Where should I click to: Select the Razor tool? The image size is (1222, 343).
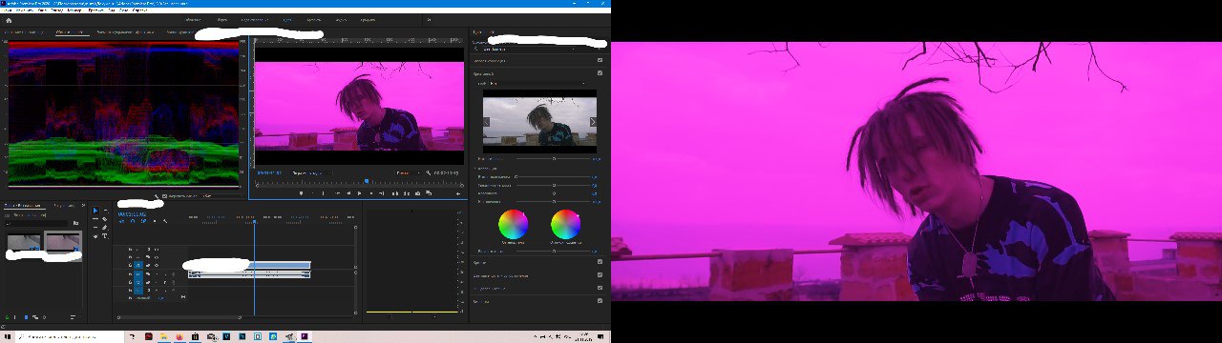coord(105,219)
